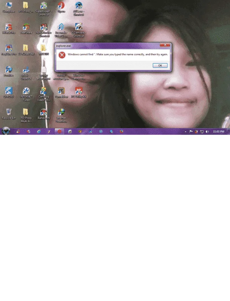Image resolution: width=230 pixels, height=301 pixels.
Task: Select the Freemake Video Downloader icon
Action: click(61, 31)
